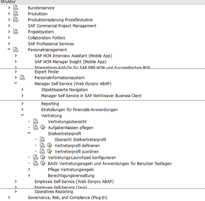This screenshot has width=205, height=201.
Task: Open documentation icon for Vertretungsübersicht
Action: coord(36,121)
